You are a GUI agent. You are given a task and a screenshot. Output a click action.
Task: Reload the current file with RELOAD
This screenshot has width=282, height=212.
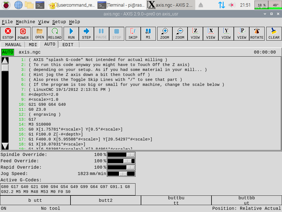[x=55, y=34]
